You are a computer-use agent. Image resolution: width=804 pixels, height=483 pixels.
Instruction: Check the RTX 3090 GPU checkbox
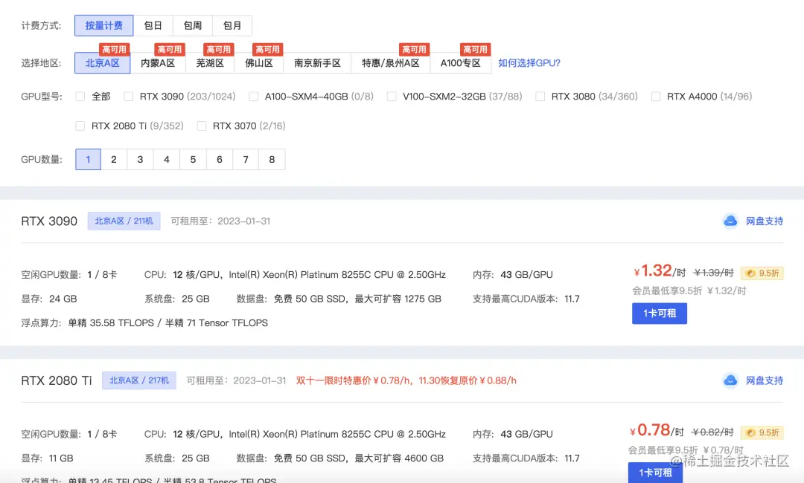click(128, 96)
